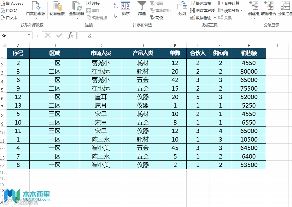Open 连接 connections dialog

pos(93,3)
